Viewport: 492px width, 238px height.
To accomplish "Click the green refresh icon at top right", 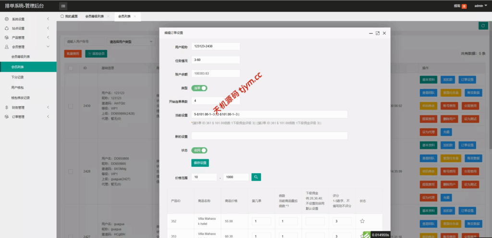I will tap(482, 25).
